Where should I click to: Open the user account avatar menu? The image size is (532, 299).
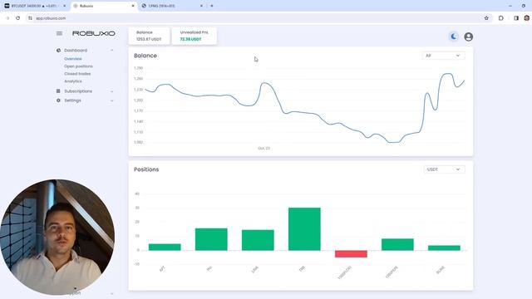click(469, 37)
